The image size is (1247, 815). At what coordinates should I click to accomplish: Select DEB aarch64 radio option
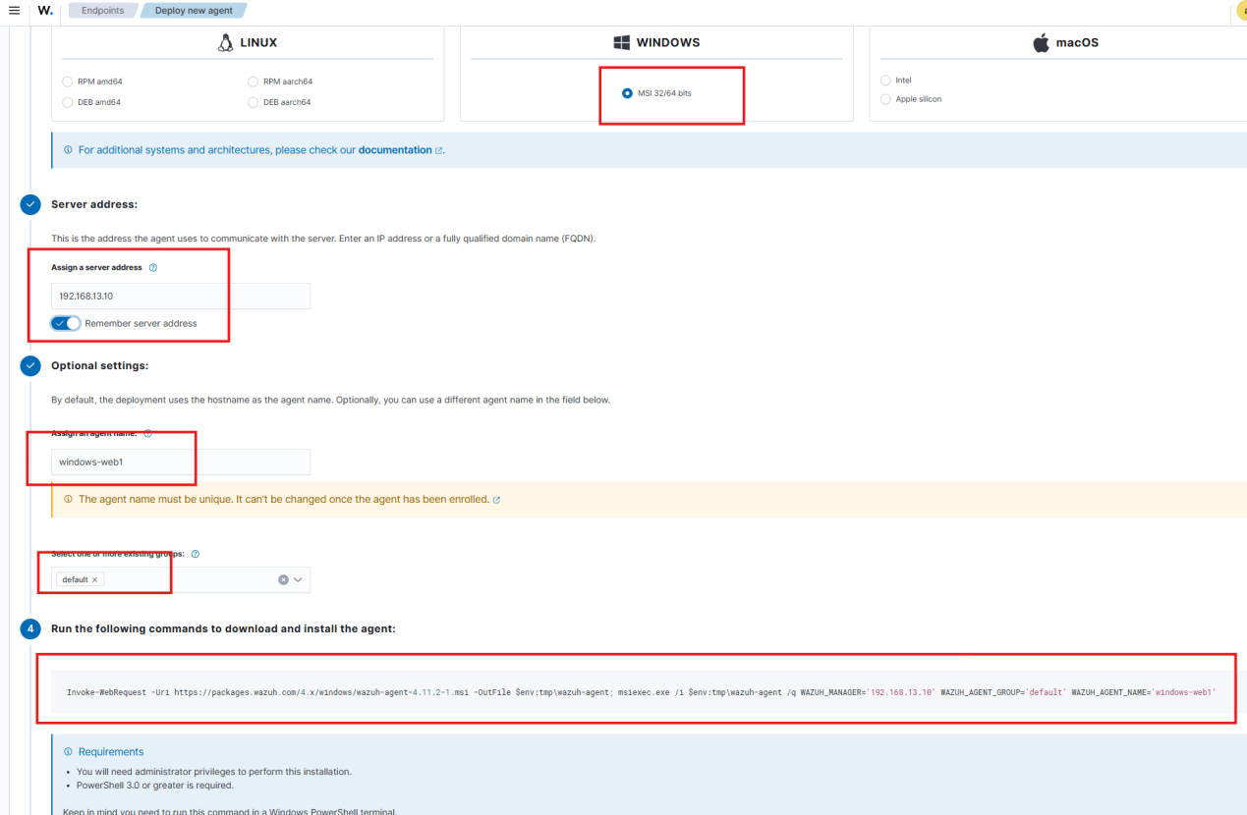(x=254, y=102)
